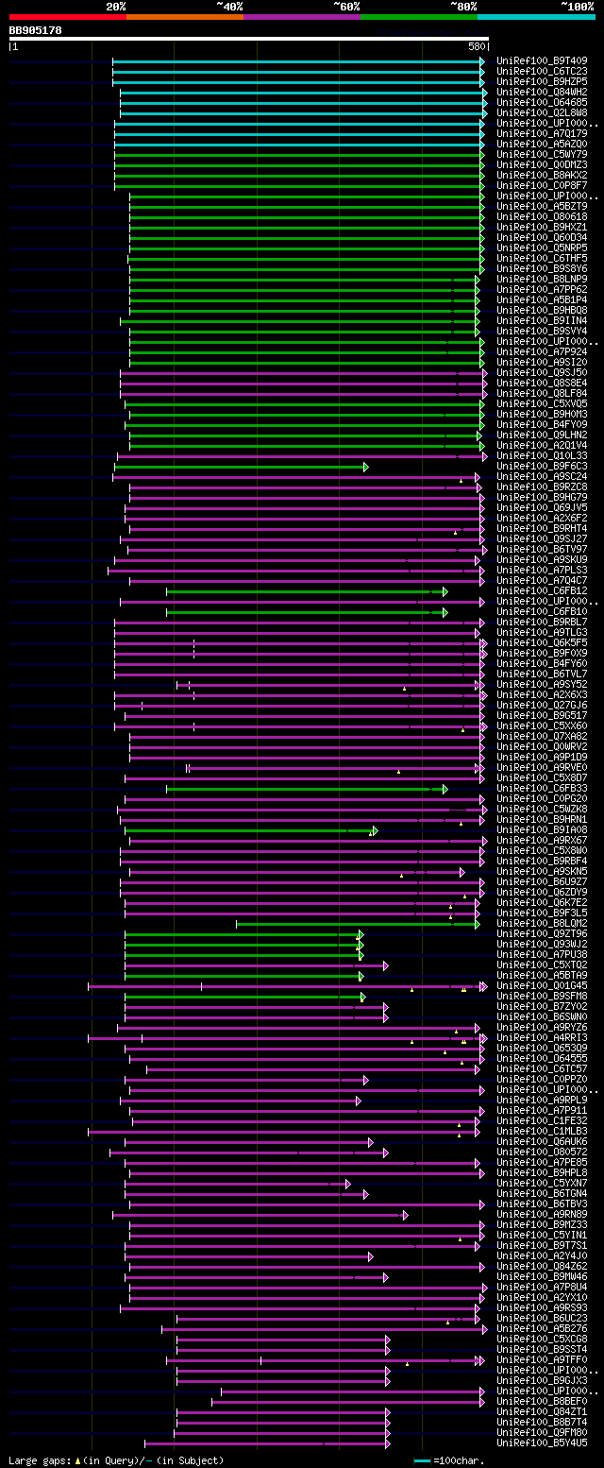Screen dimensions: 604x1468
Task: Open the UniRef100_C6TC23 hit label
Action: point(542,71)
